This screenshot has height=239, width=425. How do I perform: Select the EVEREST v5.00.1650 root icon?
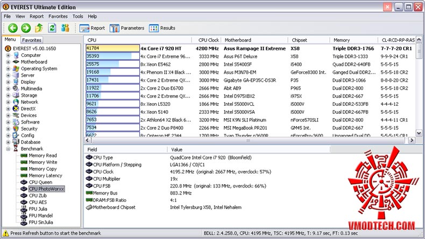pos(8,48)
